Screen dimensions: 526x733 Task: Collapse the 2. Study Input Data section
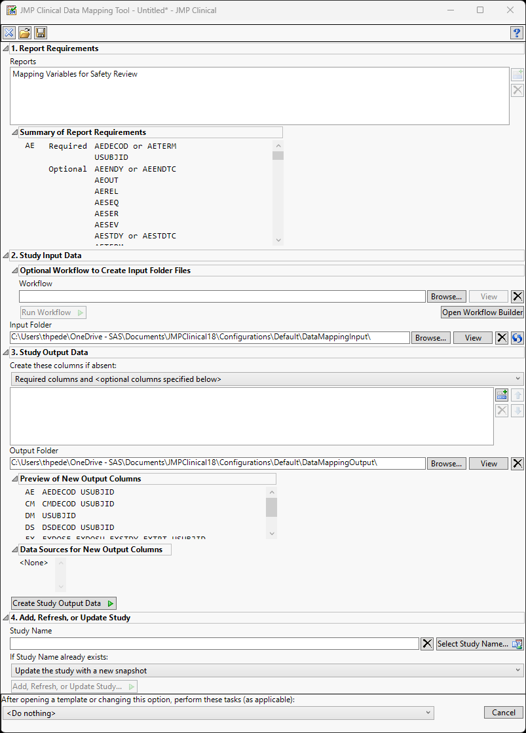[x=6, y=255]
